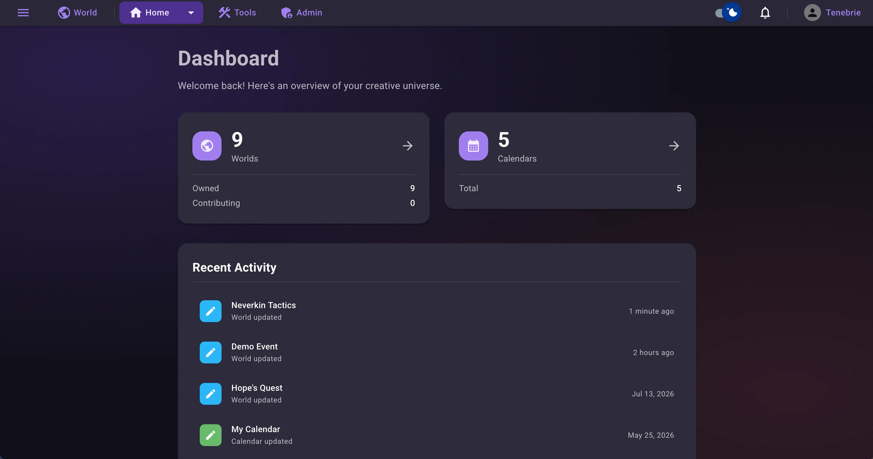This screenshot has width=873, height=459.
Task: Select the Home tab label
Action: tap(157, 12)
